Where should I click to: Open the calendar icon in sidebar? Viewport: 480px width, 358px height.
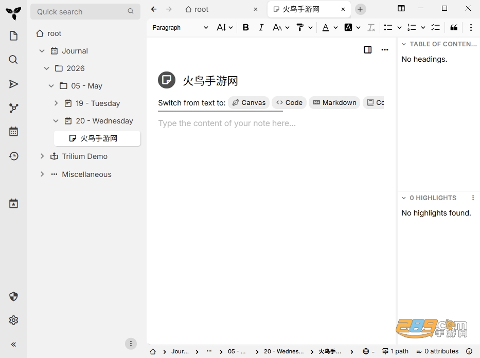(x=13, y=132)
